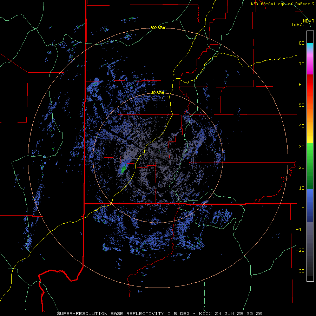This screenshot has height=316, width=316.
Task: Click the 50 dBZ tick label on the scale
Action: pyautogui.click(x=302, y=105)
